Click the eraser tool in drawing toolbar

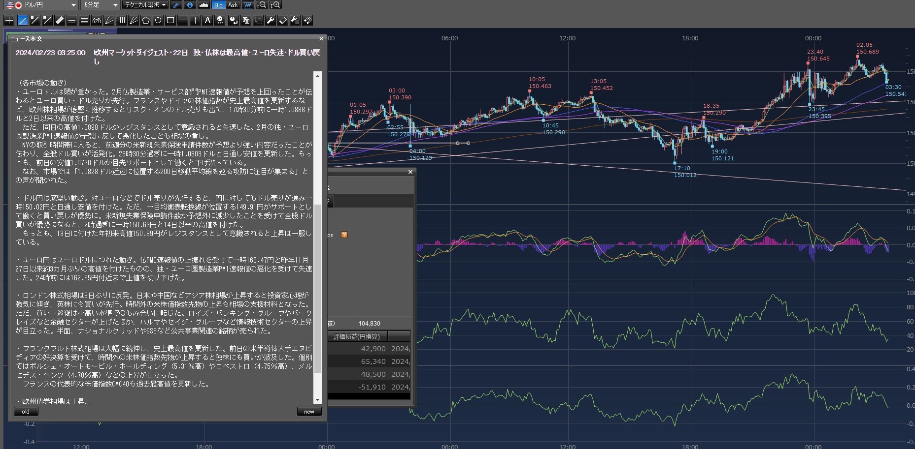coord(283,20)
